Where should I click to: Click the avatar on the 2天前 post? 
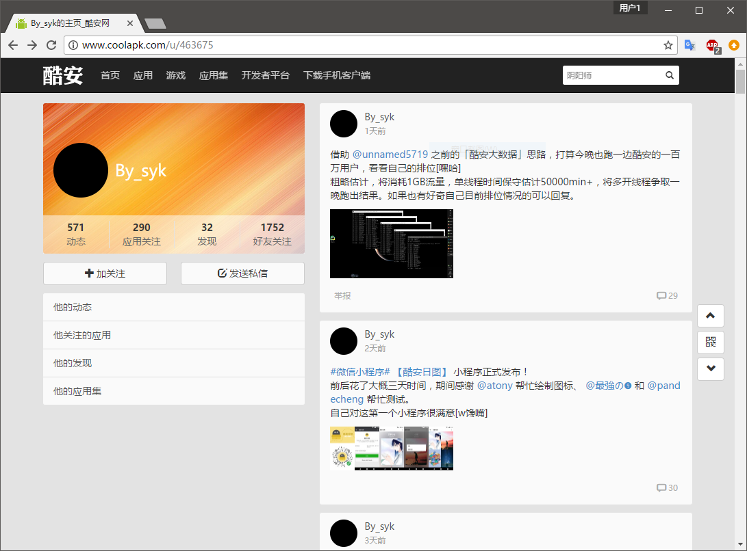tap(344, 341)
